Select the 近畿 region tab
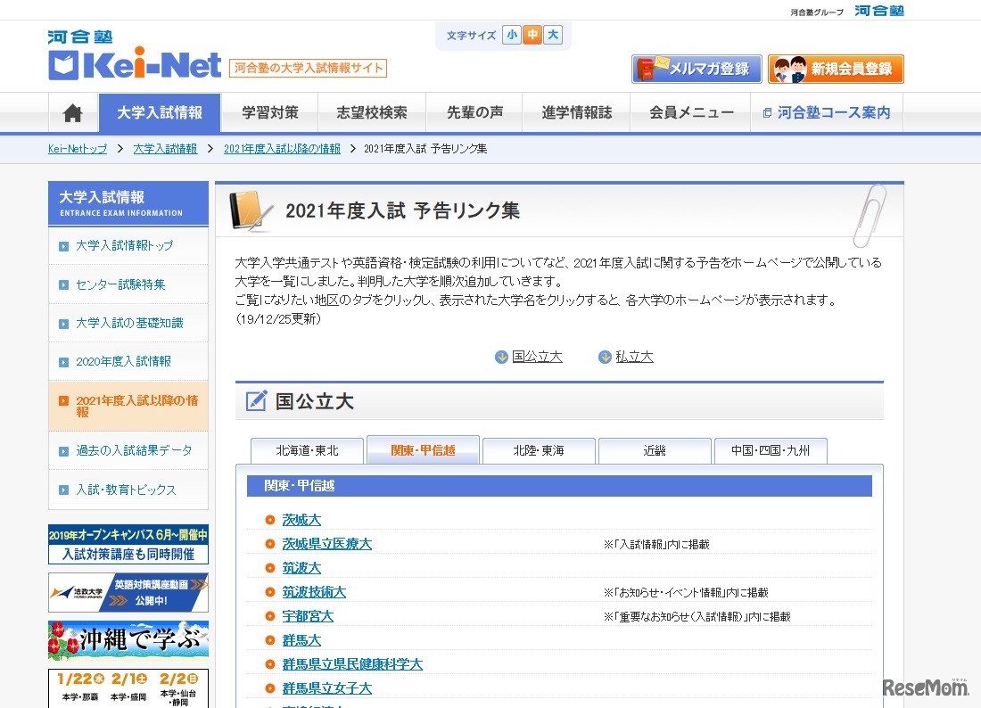 pyautogui.click(x=655, y=450)
